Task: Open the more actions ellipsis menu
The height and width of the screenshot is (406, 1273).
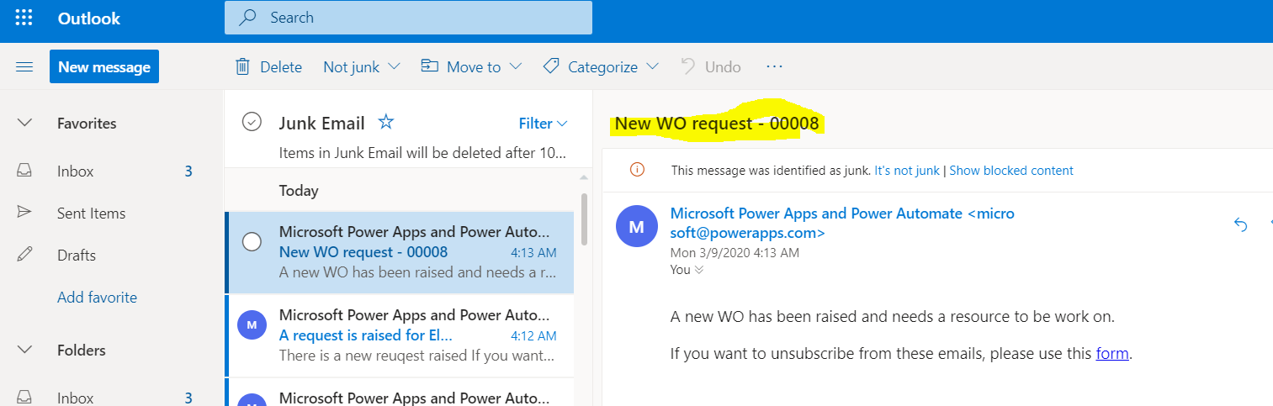Action: point(775,66)
